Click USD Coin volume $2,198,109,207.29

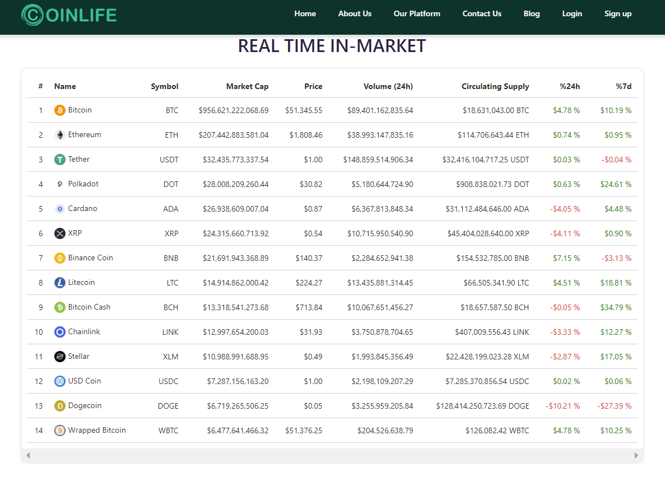click(x=382, y=381)
